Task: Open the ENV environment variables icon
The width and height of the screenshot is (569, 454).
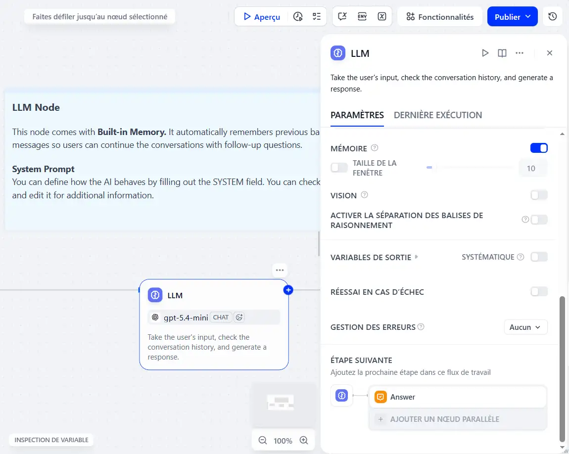Action: click(362, 17)
